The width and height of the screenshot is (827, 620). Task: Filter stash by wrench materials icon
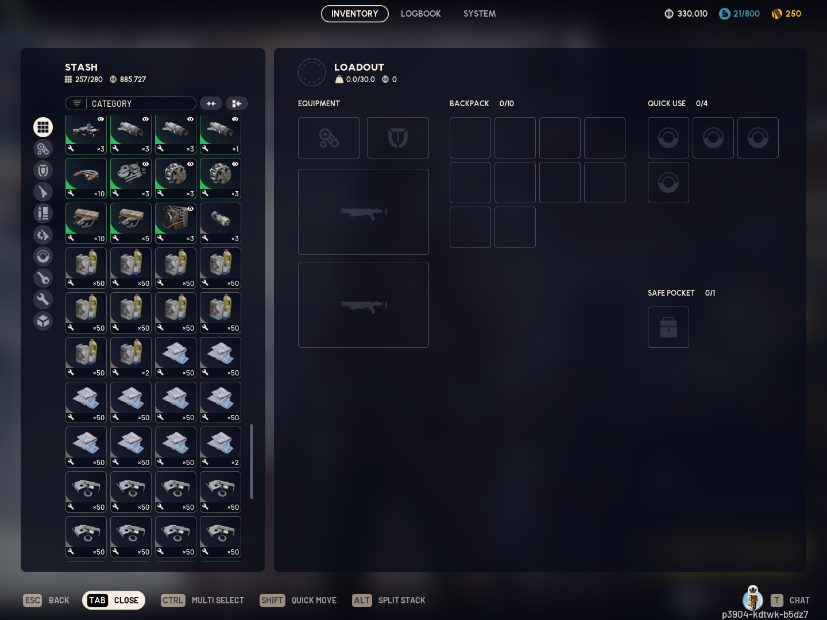(43, 299)
